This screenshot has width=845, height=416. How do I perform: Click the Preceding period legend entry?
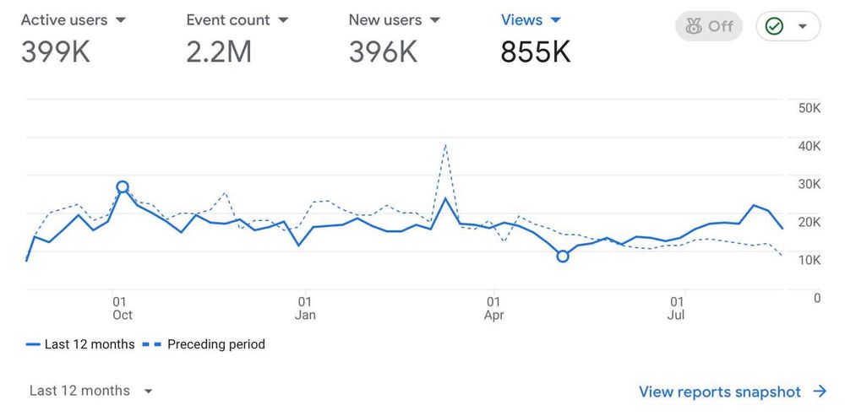pos(215,344)
